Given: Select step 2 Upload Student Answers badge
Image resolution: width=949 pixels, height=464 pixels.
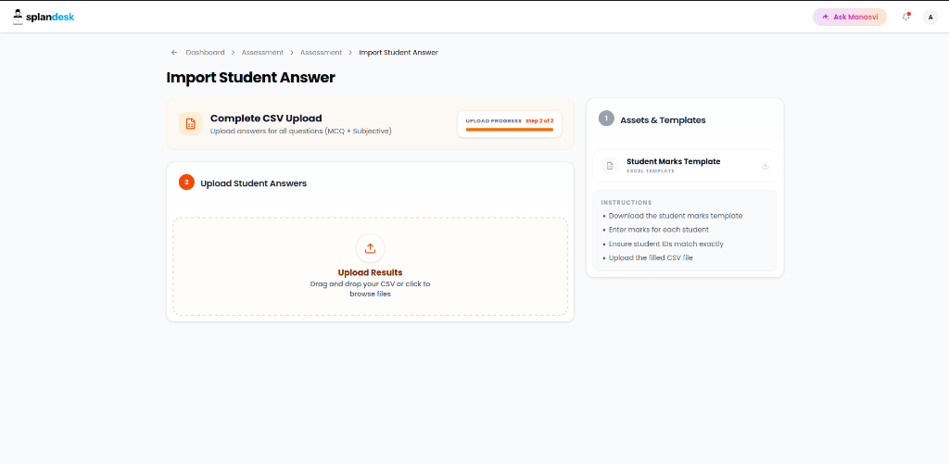Looking at the screenshot, I should click(186, 182).
